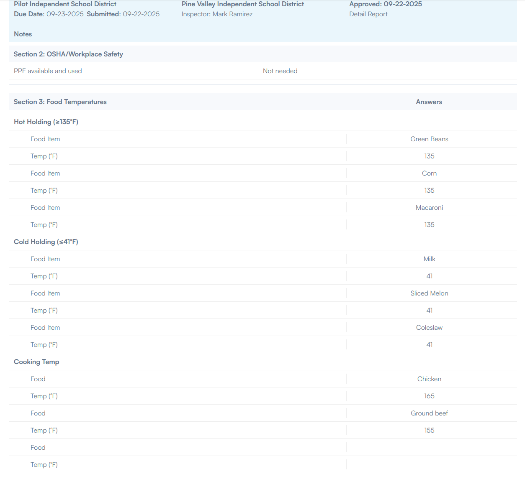Screen dimensions: 525x479
Task: Click the Macaroni food item value
Action: [429, 208]
